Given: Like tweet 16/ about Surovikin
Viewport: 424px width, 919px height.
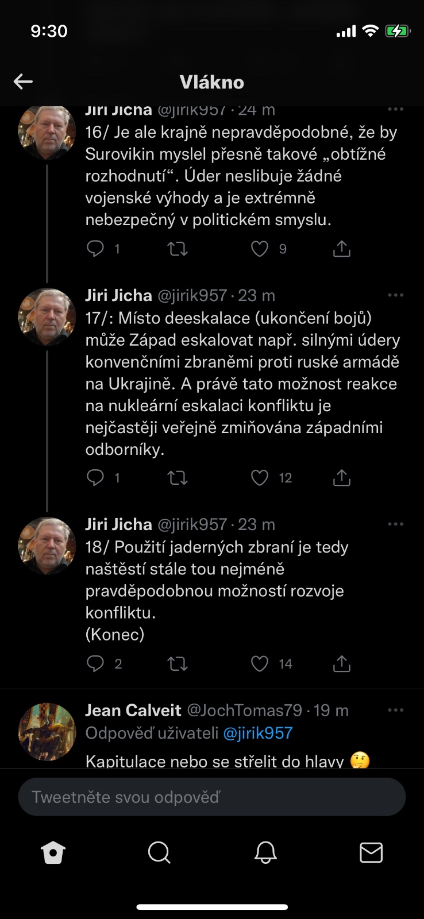Looking at the screenshot, I should (260, 249).
